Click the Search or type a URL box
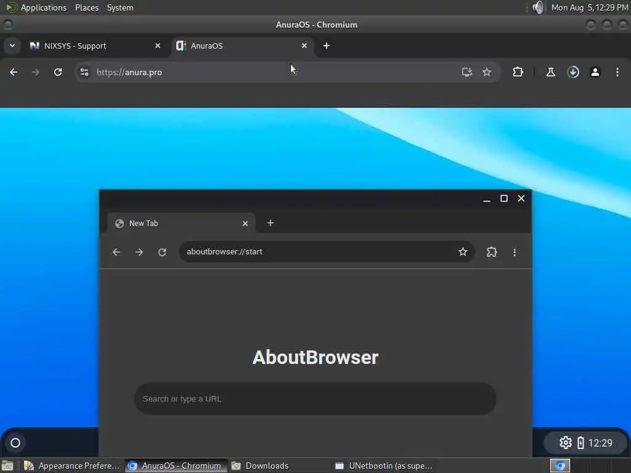Viewport: 631px width, 473px height. click(x=315, y=398)
